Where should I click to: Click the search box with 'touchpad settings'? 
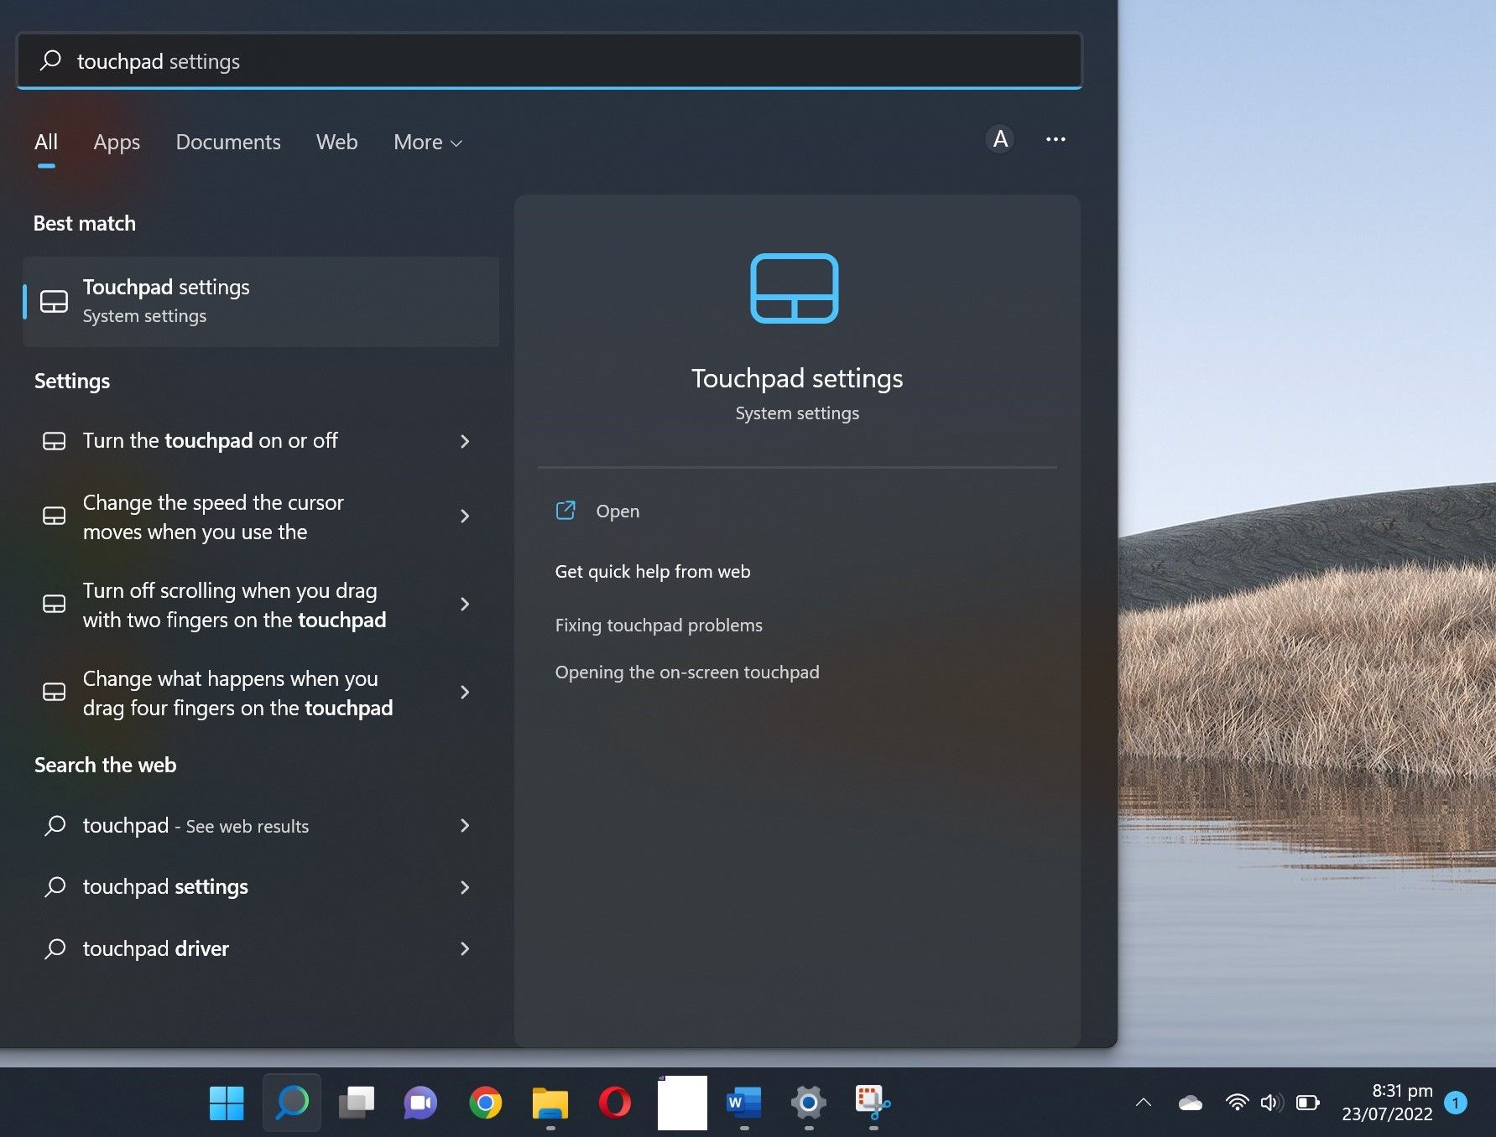click(550, 61)
